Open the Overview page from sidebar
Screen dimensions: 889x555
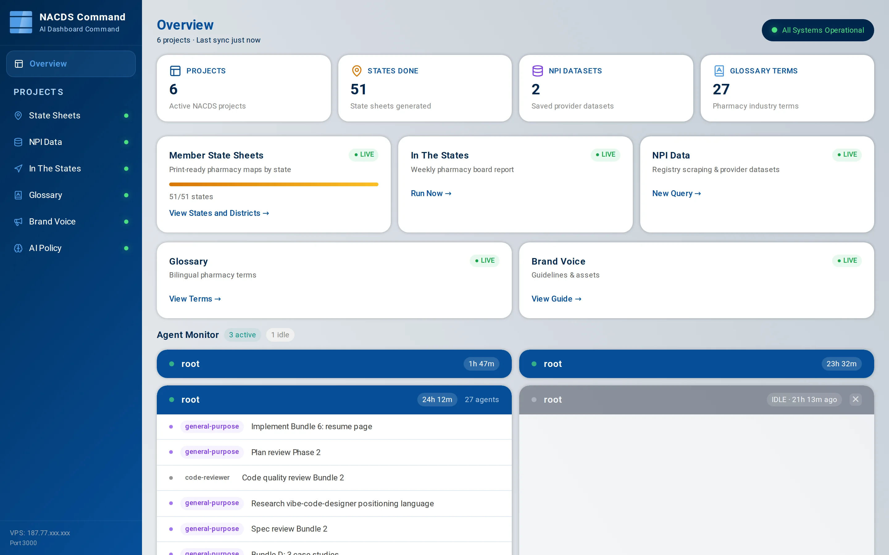[x=71, y=64]
